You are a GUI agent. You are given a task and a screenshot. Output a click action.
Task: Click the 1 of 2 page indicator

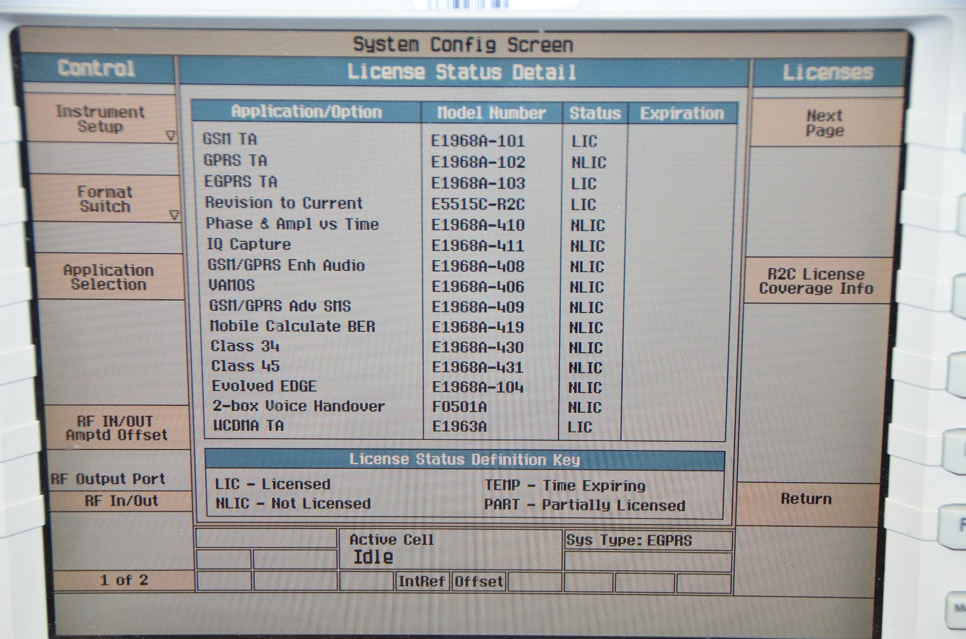tap(124, 580)
